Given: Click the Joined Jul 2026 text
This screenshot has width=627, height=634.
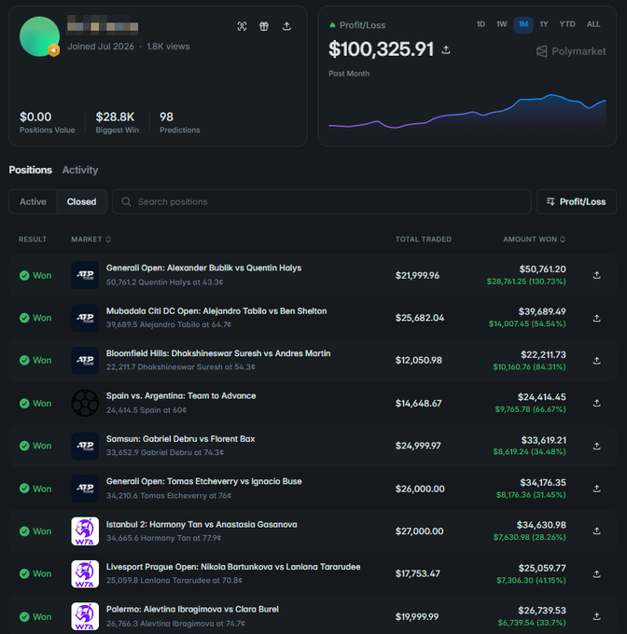Looking at the screenshot, I should (x=101, y=47).
